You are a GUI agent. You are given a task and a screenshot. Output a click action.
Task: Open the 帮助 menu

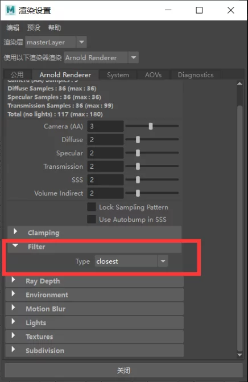point(55,28)
